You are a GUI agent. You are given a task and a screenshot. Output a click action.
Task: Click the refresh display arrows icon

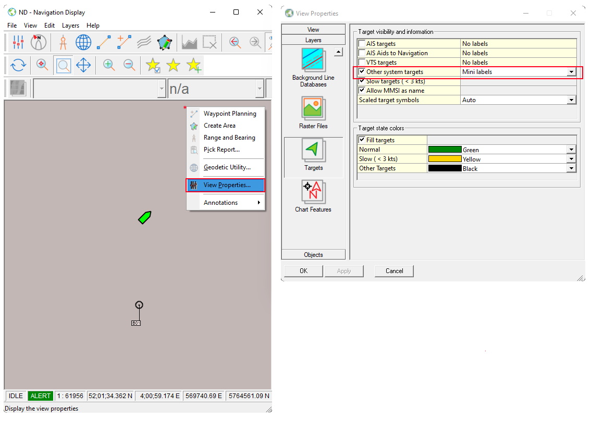(18, 65)
